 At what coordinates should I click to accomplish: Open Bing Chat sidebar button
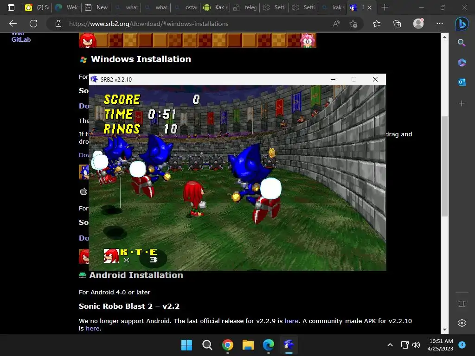click(462, 24)
